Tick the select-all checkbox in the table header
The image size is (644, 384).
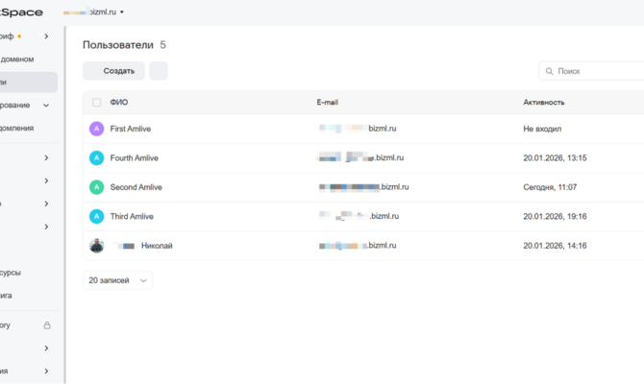point(96,102)
